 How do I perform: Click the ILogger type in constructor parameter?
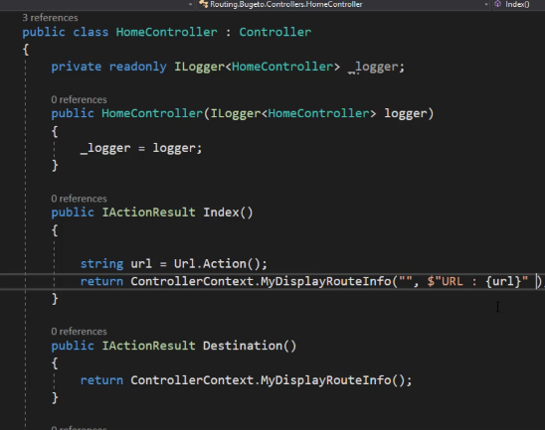236,113
